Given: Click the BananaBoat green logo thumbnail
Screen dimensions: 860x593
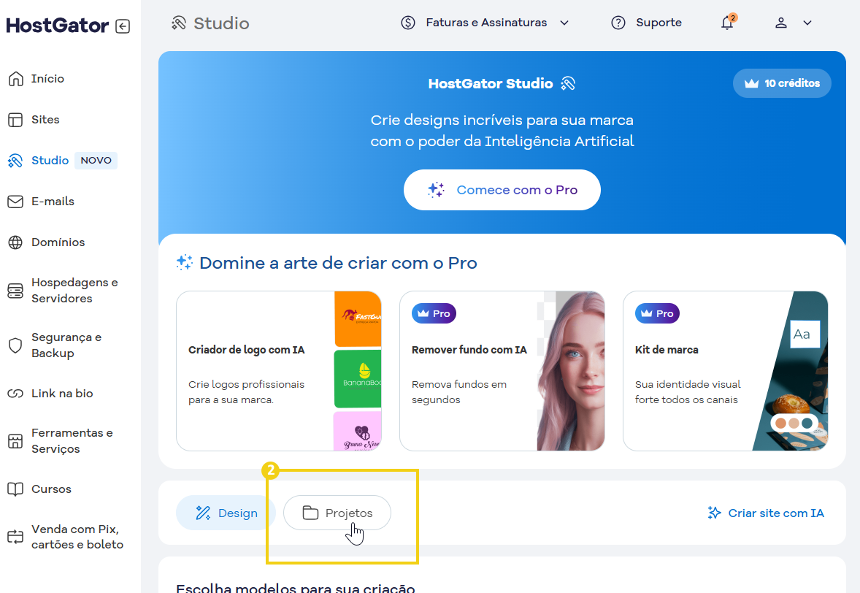Looking at the screenshot, I should click(358, 379).
